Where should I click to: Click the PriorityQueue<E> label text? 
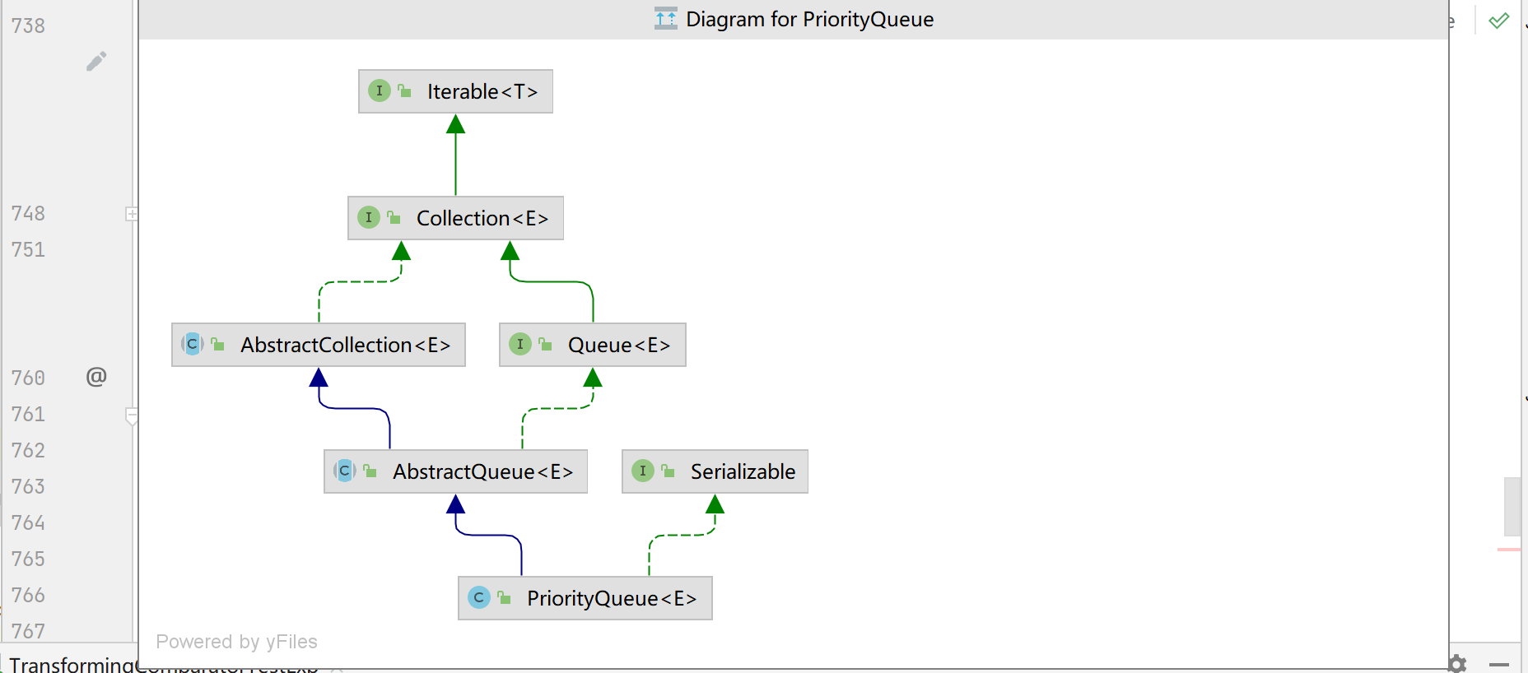tap(612, 598)
